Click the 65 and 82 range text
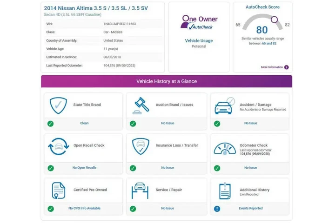335x223 pixels. click(x=269, y=43)
